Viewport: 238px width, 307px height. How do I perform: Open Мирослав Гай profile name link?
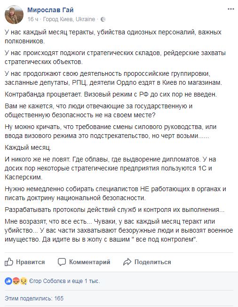pos(50,10)
